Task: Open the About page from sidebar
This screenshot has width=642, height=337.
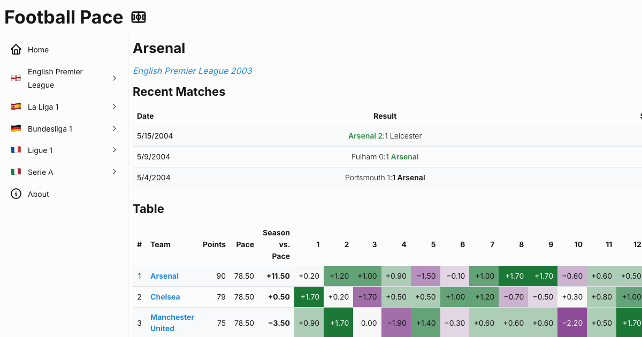Action: 40,194
